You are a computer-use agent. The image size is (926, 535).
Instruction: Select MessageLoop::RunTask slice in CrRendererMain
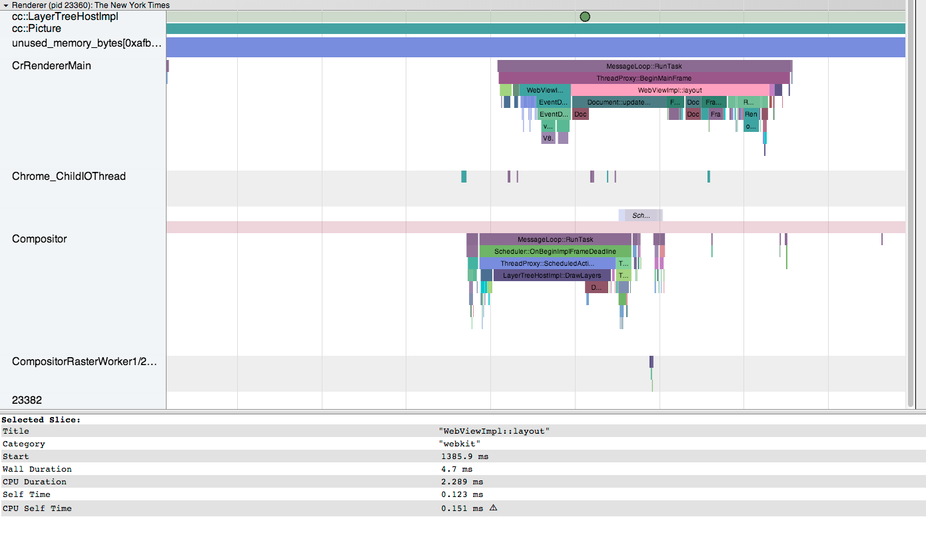click(644, 67)
